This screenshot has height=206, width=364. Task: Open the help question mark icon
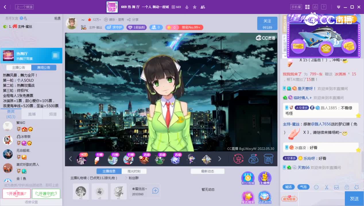point(324,7)
